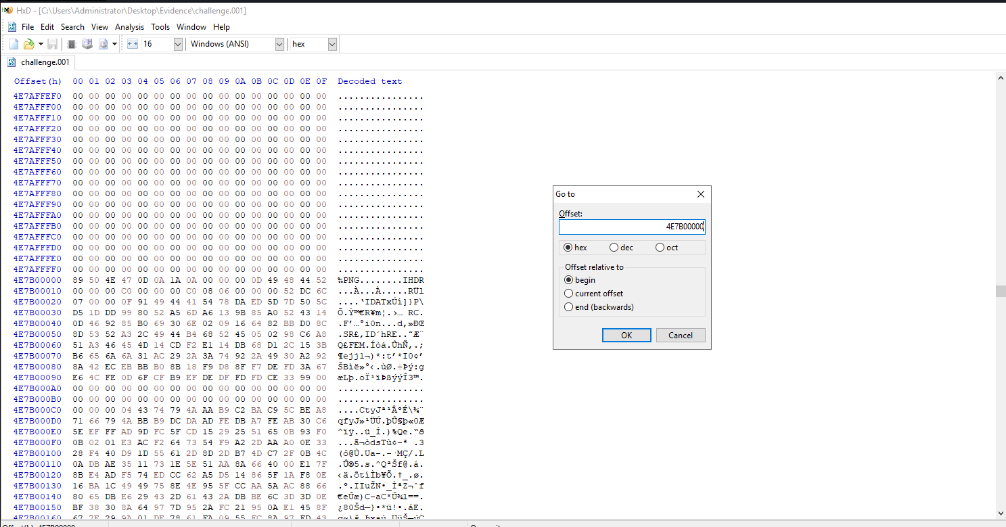Click the Offset input field
This screenshot has height=527, width=1006.
click(x=631, y=227)
